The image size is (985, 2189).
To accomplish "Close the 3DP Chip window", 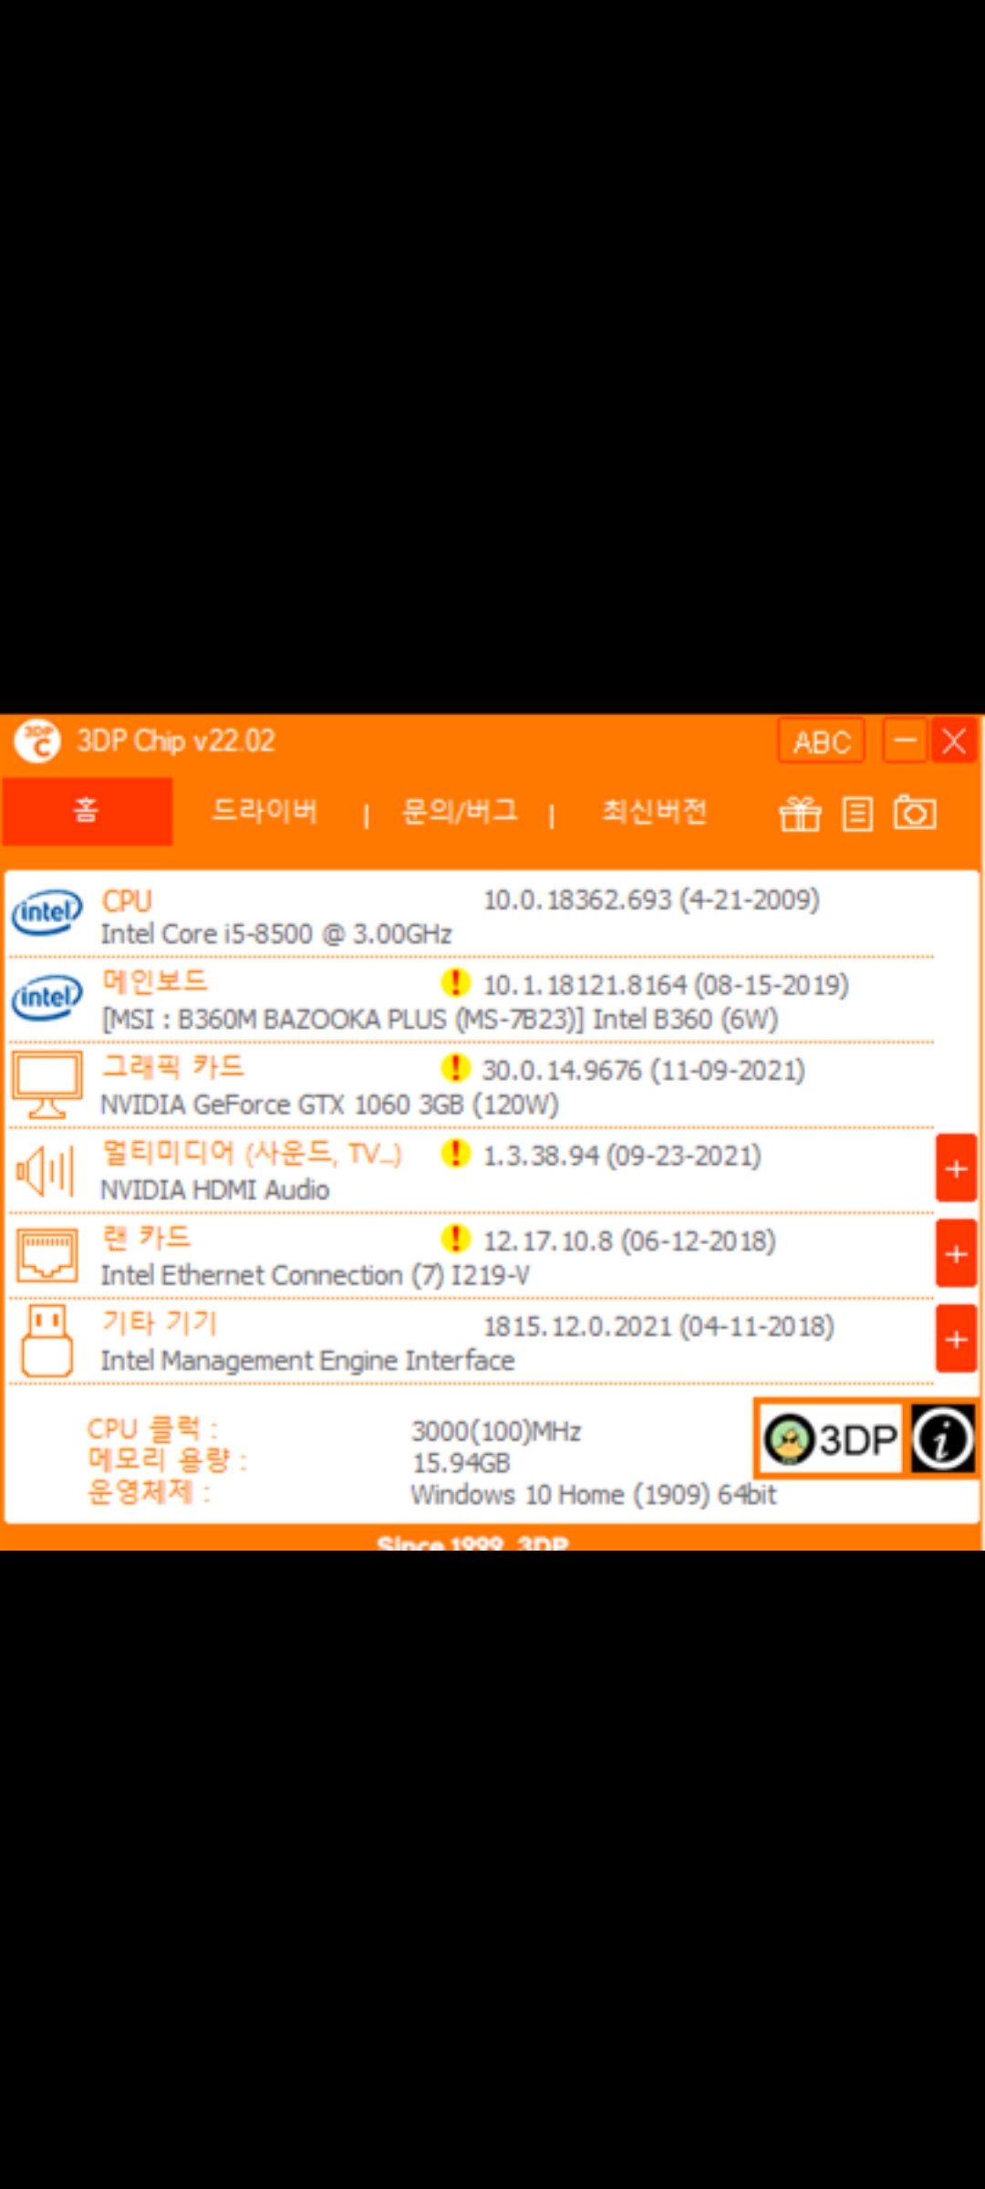I will [954, 740].
